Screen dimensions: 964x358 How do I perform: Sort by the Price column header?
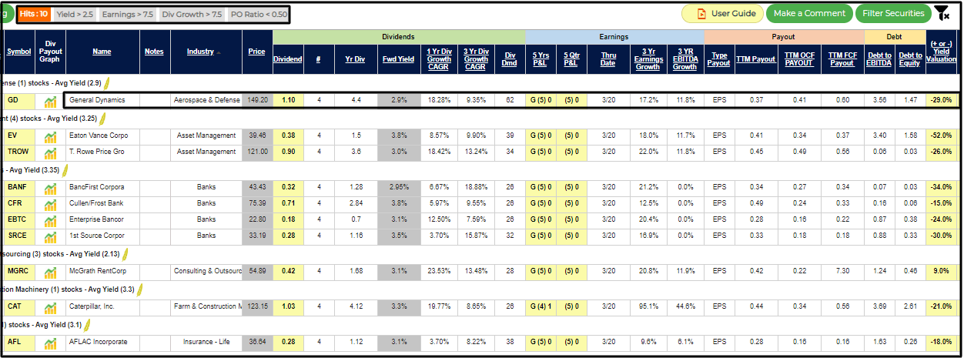(x=257, y=52)
